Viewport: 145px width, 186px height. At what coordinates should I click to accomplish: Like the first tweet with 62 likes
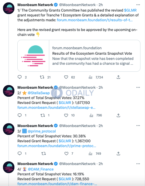(x=66, y=77)
